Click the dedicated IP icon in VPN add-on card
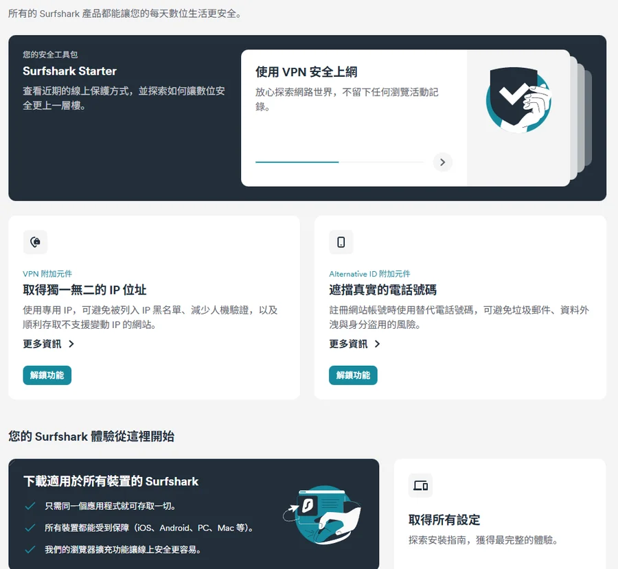Viewport: 618px width, 569px height. click(35, 242)
